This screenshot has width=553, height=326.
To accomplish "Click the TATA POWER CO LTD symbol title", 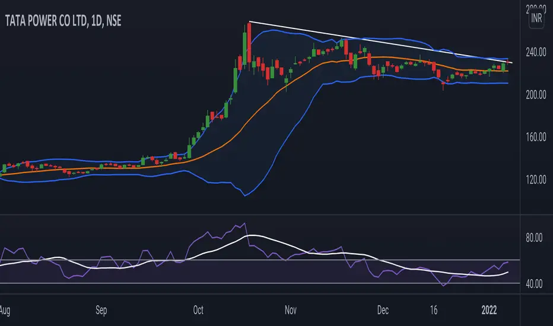I will 63,21.
